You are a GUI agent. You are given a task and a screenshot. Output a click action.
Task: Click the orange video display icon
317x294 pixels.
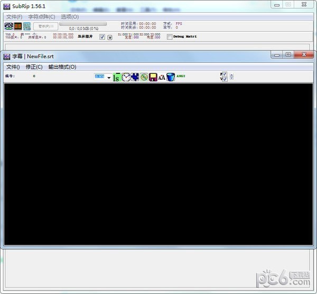[x=18, y=26]
